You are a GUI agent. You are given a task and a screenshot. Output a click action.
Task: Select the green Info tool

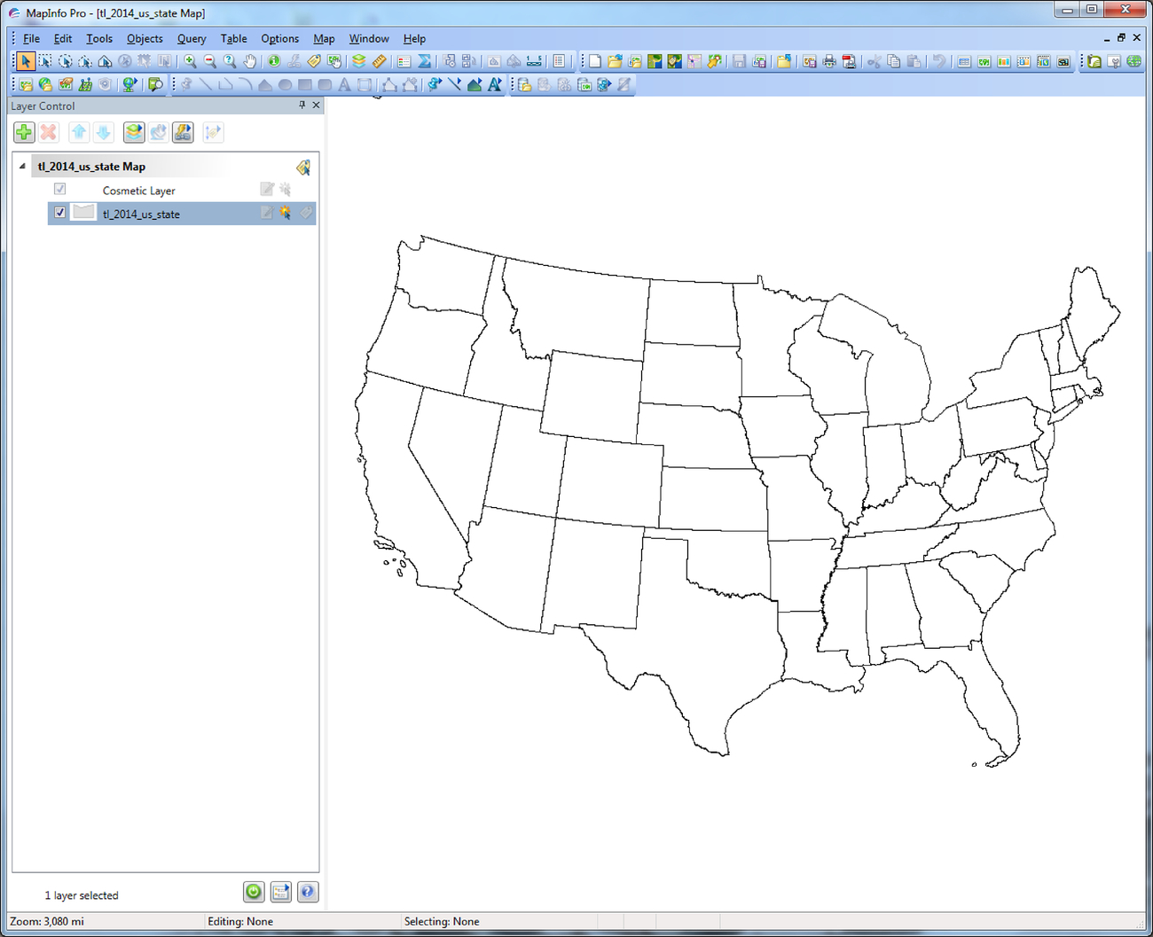pos(274,61)
